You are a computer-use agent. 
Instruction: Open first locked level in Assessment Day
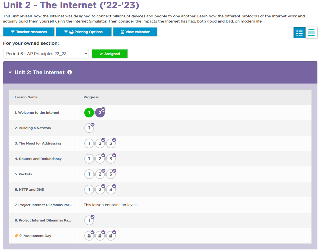89,236
